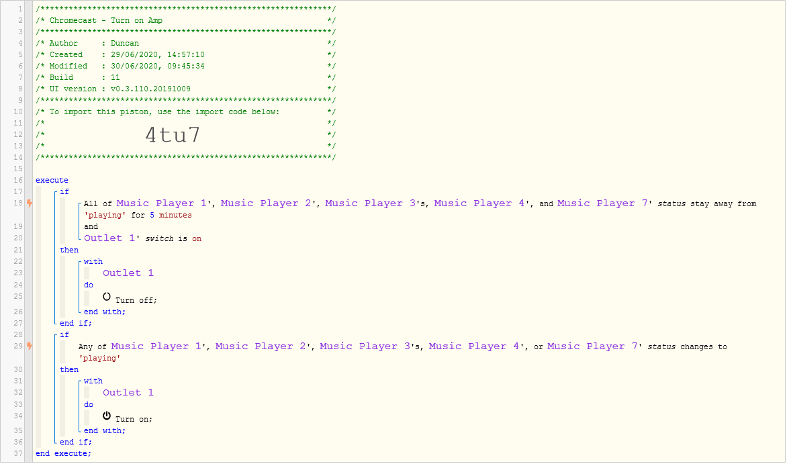The image size is (791, 466).
Task: Select Music Player 2 in the 'All of' condition
Action: click(266, 203)
